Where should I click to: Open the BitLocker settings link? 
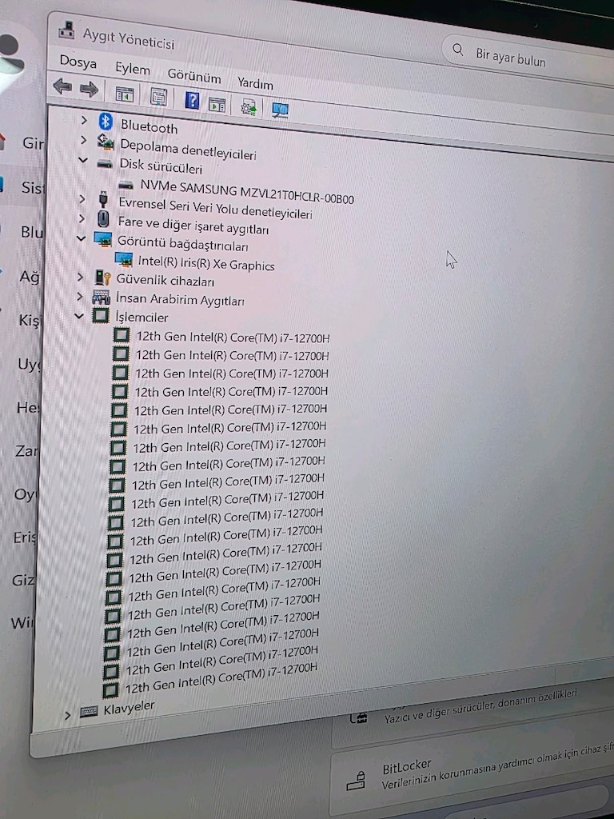click(x=407, y=766)
